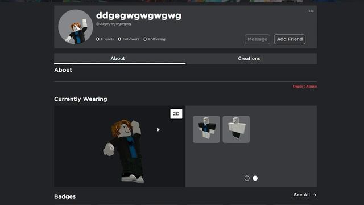Click the Message button
The image size is (364, 205).
257,39
